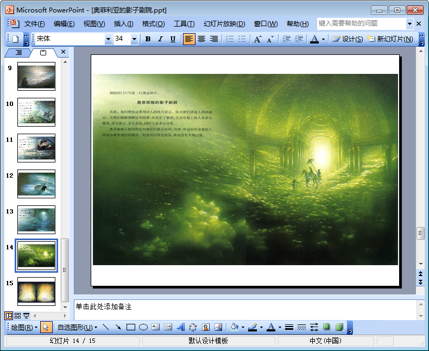Open the 自选图形(U) AutoShapes menu
The width and height of the screenshot is (429, 351).
(78, 328)
